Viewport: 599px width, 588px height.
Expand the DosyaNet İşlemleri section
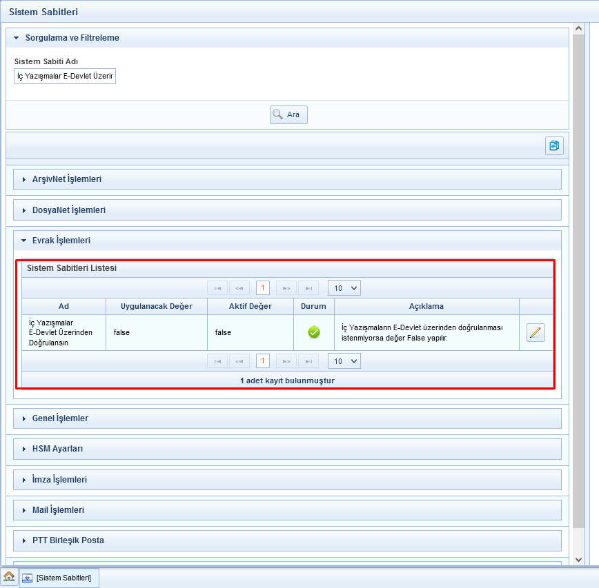[68, 210]
